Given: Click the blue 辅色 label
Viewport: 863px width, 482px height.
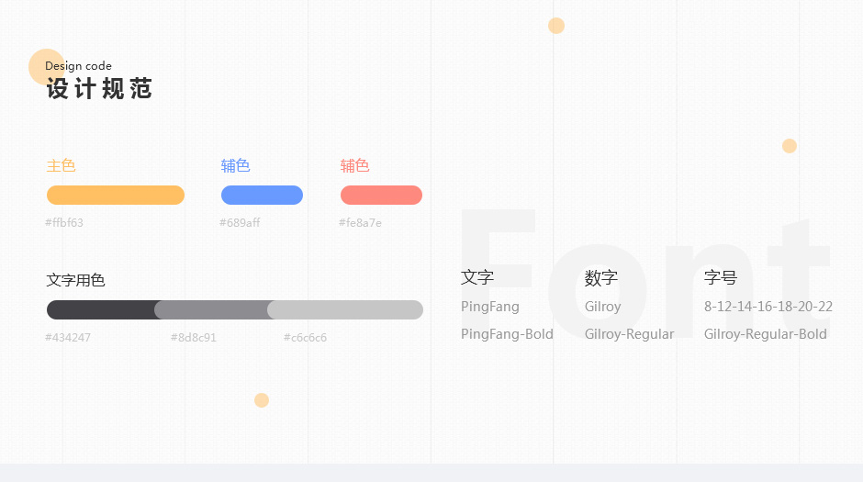Looking at the screenshot, I should 236,165.
